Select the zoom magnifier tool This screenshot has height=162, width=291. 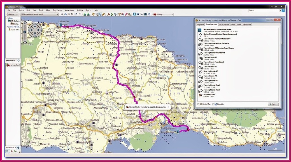pos(97,14)
